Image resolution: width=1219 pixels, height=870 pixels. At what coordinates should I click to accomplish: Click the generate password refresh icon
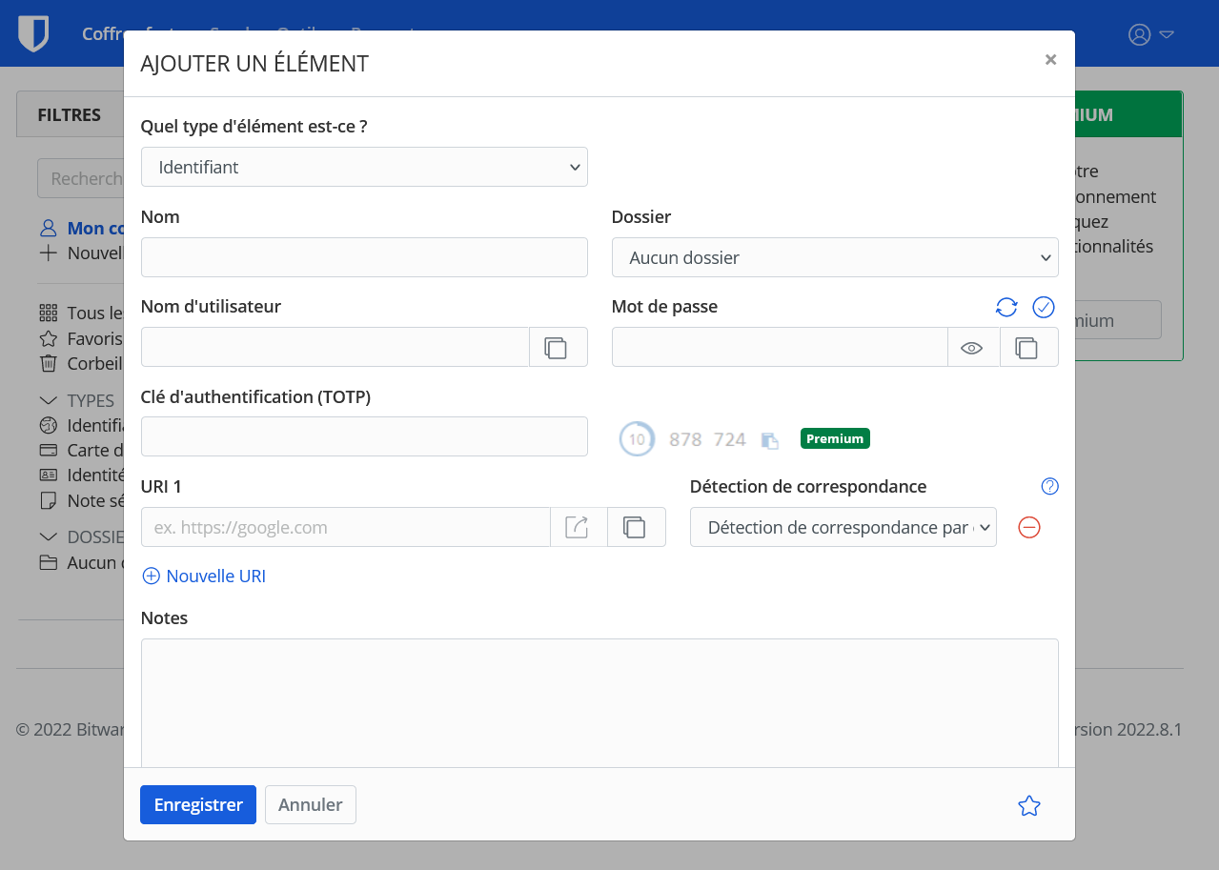(1006, 307)
